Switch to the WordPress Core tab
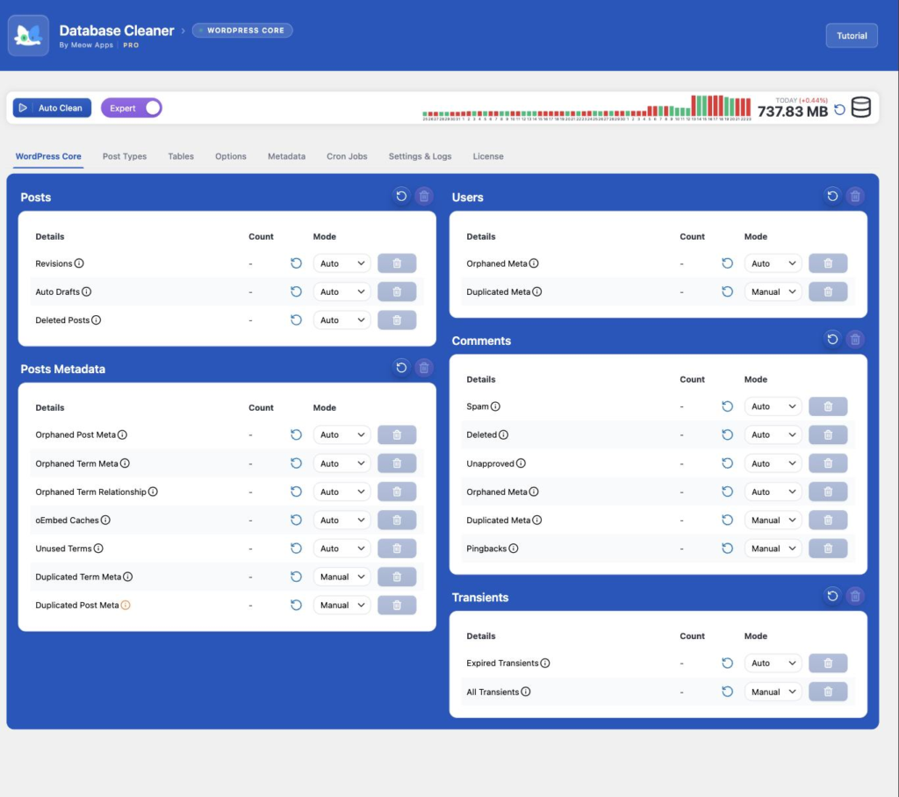Viewport: 899px width, 797px height. 48,156
